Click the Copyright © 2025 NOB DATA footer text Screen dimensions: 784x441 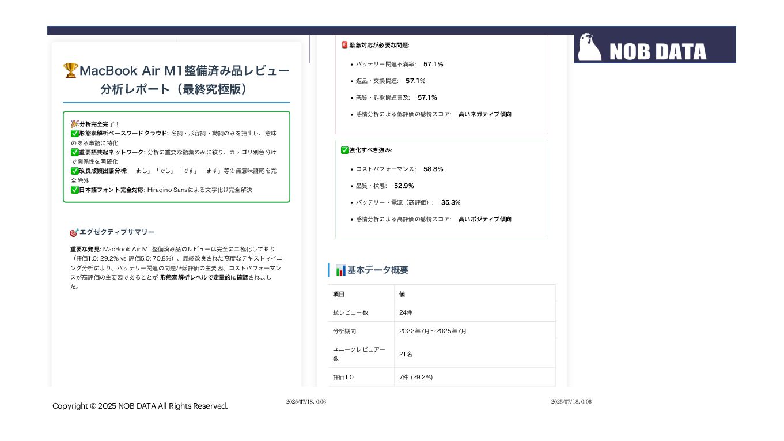140,406
